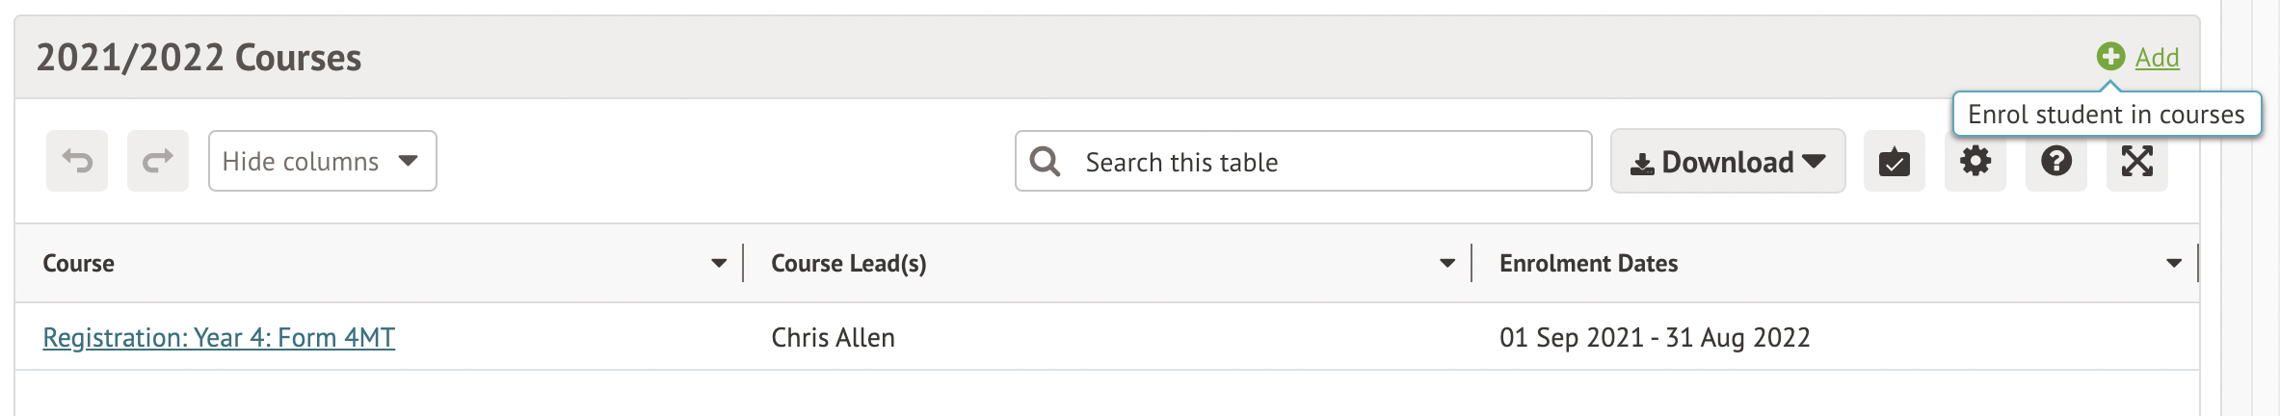Expand table to fullscreen
The image size is (2280, 416).
tap(2136, 162)
